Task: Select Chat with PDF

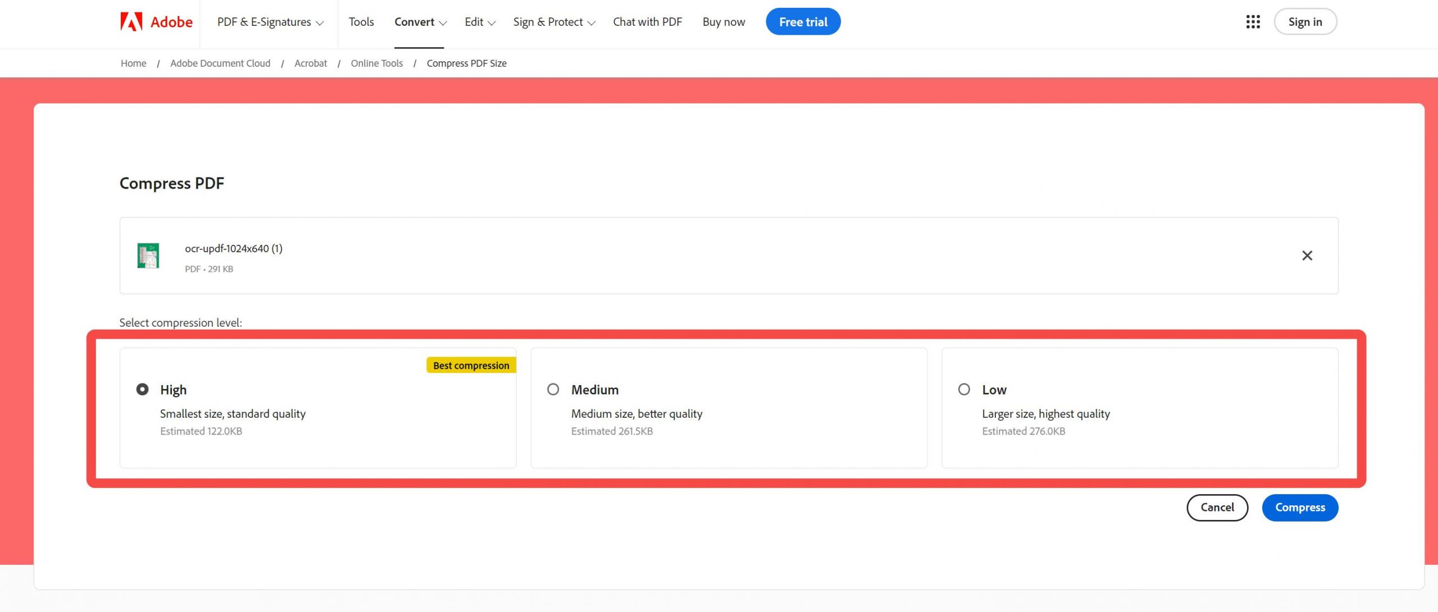Action: [647, 21]
